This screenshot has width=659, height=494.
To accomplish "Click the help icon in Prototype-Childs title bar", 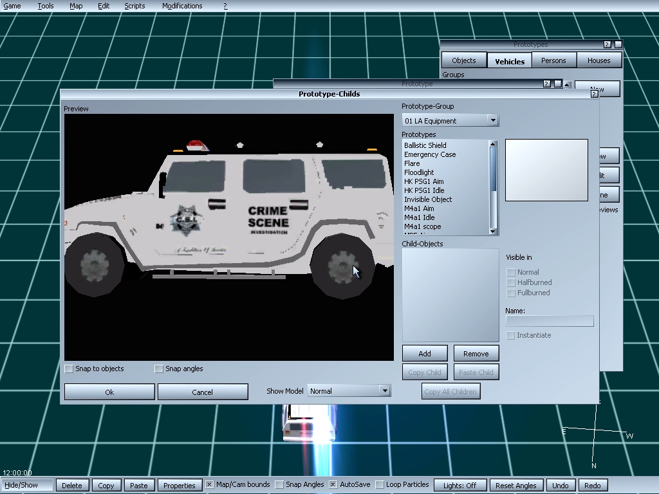I will pos(594,94).
